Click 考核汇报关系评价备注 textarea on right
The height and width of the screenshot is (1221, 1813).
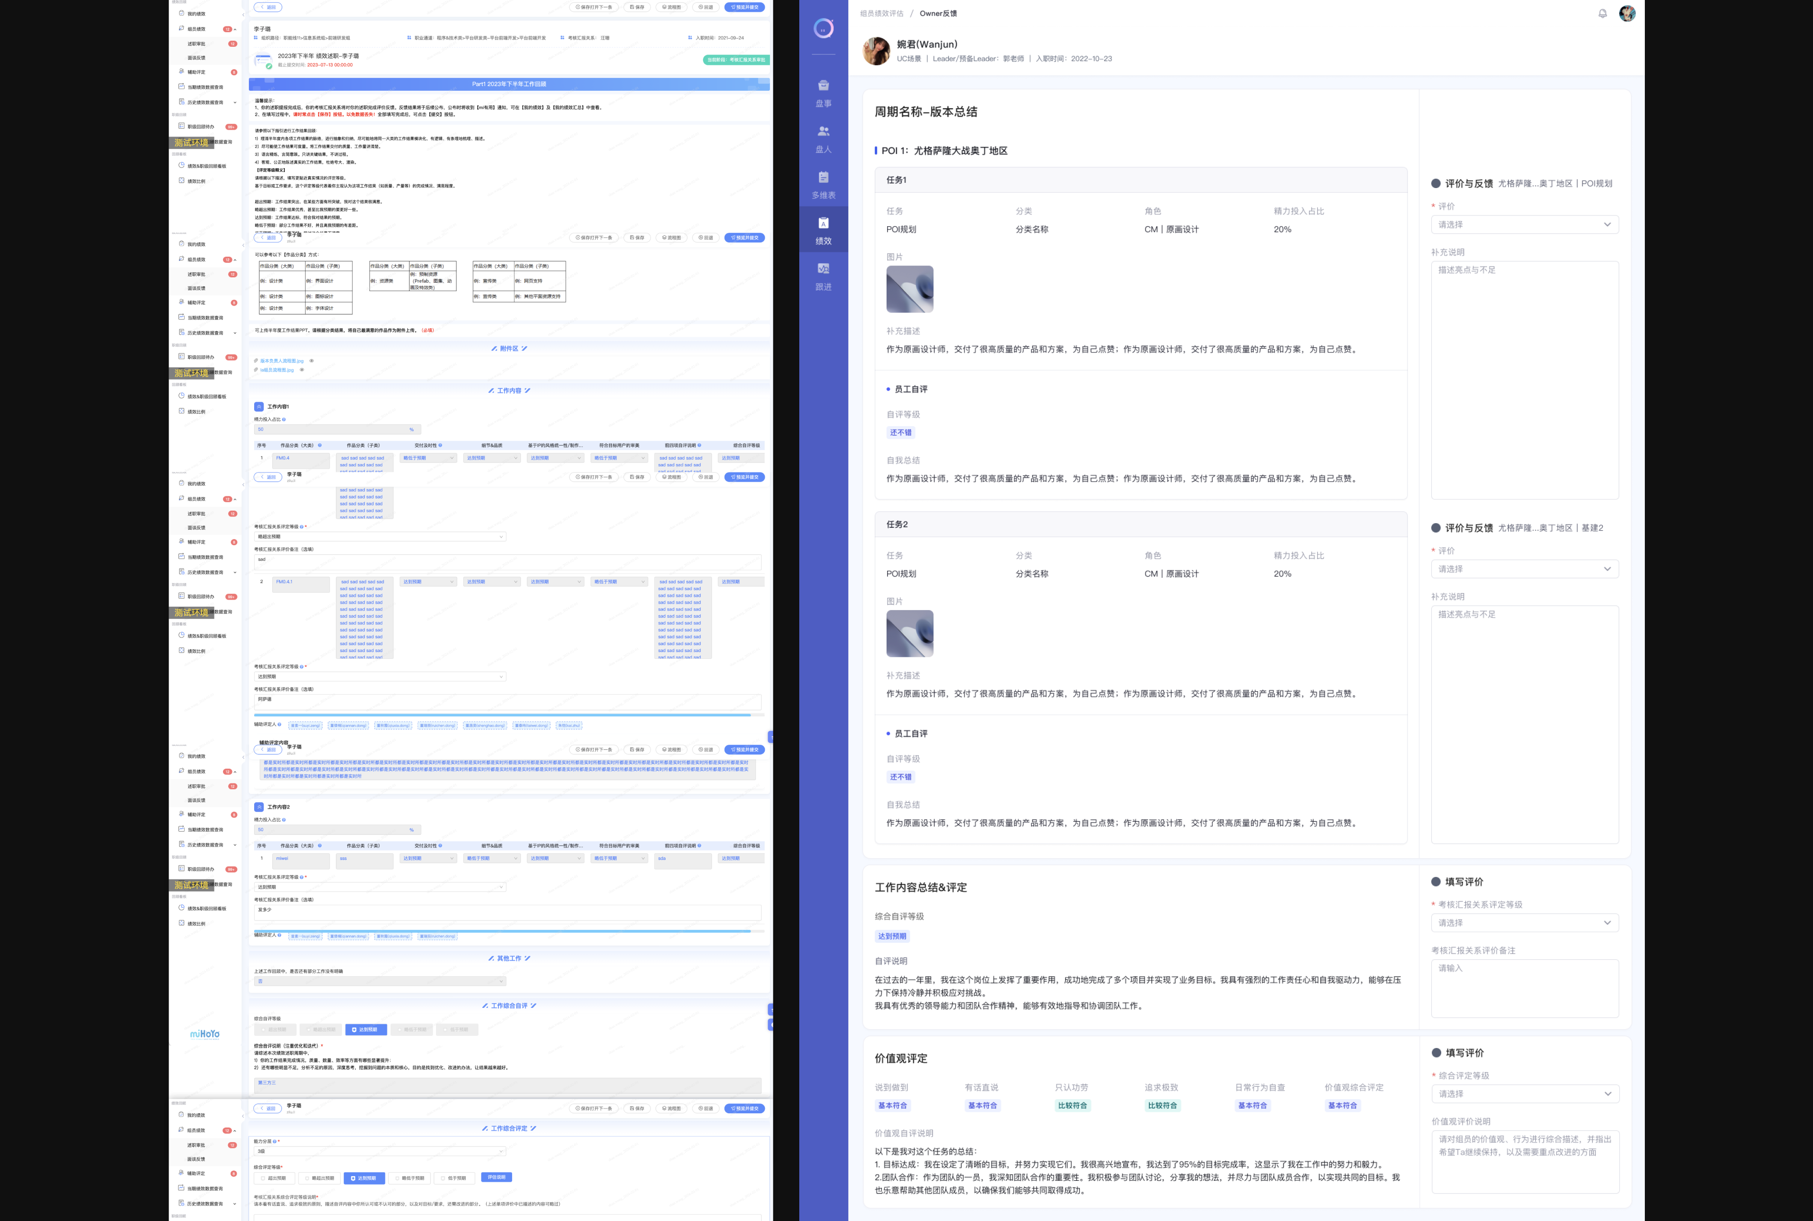pyautogui.click(x=1524, y=988)
